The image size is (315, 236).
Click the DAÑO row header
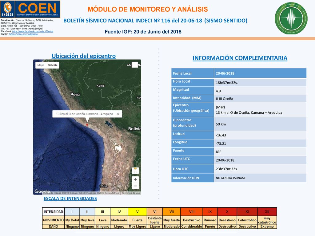tap(53, 226)
